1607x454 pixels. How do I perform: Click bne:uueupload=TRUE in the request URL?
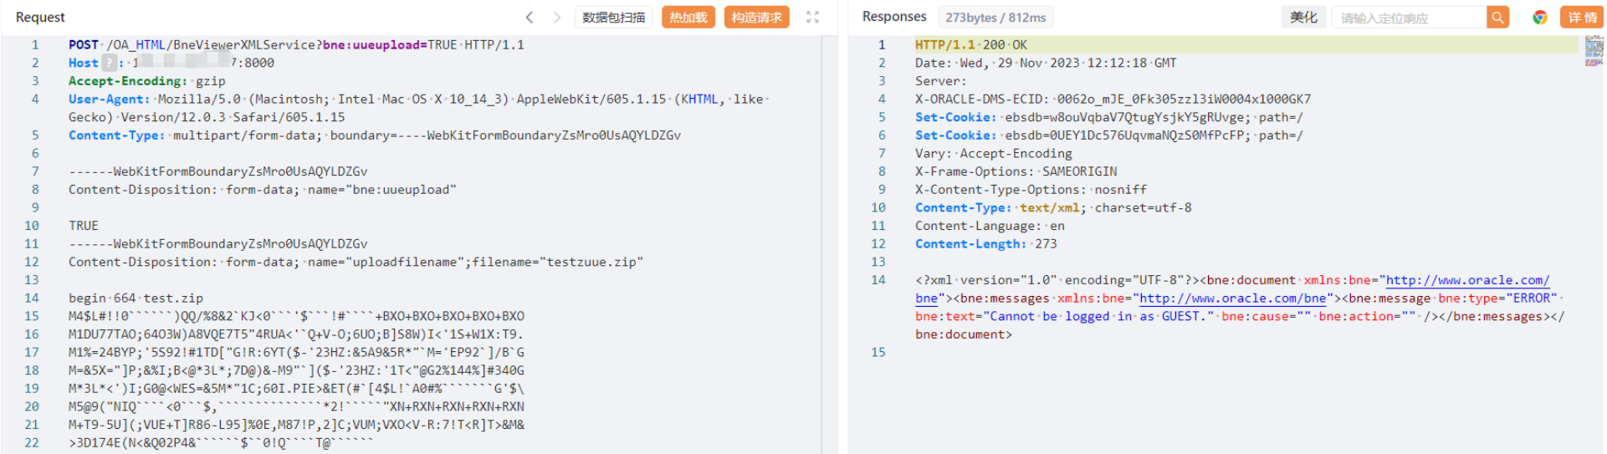point(390,45)
